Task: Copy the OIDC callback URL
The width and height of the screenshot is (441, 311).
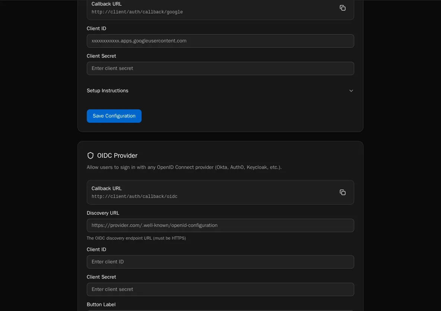Action: point(342,192)
